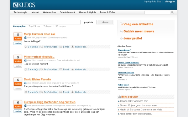This screenshot has width=188, height=117.
Task: Click envelope icon on Piloot article row
Action: [x=61, y=69]
